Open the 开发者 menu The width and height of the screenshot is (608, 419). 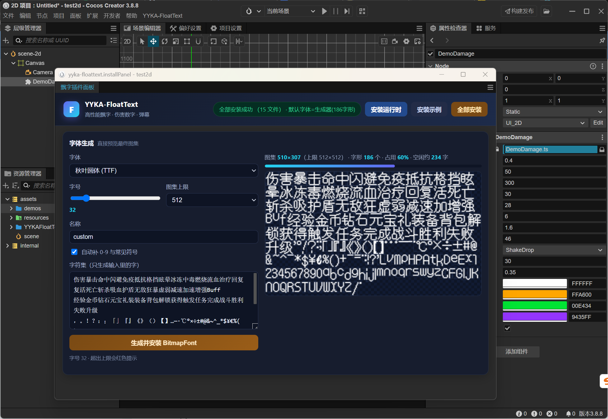coord(112,16)
